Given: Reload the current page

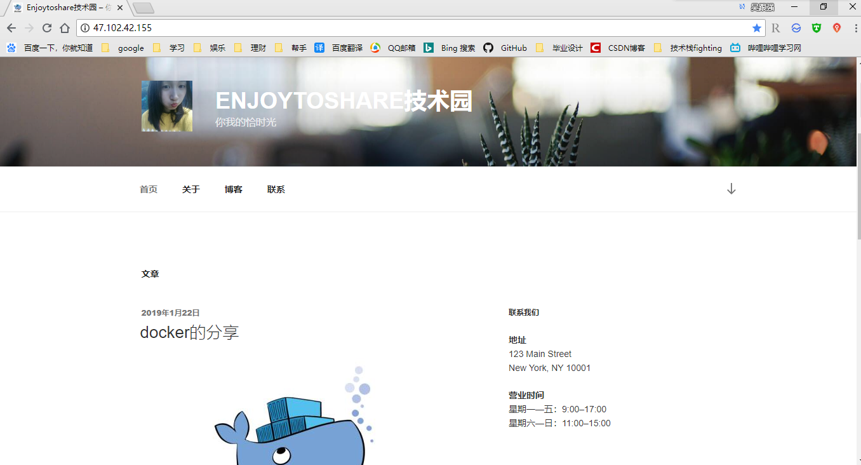Looking at the screenshot, I should point(46,28).
